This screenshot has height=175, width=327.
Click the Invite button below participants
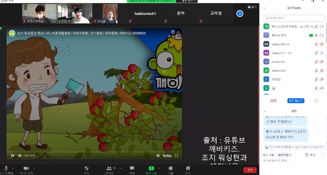(x=273, y=101)
